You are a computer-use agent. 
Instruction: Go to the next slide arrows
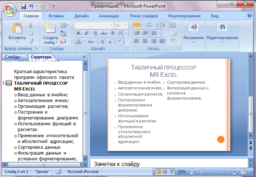(x=251, y=148)
